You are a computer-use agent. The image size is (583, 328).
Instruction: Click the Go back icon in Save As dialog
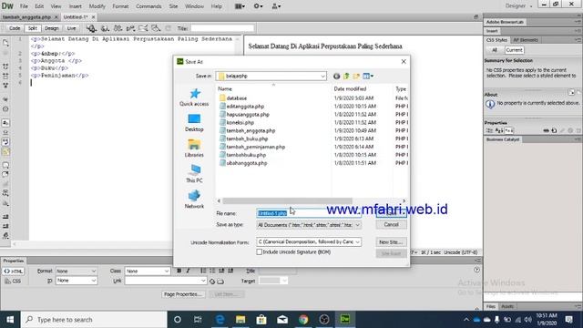336,77
